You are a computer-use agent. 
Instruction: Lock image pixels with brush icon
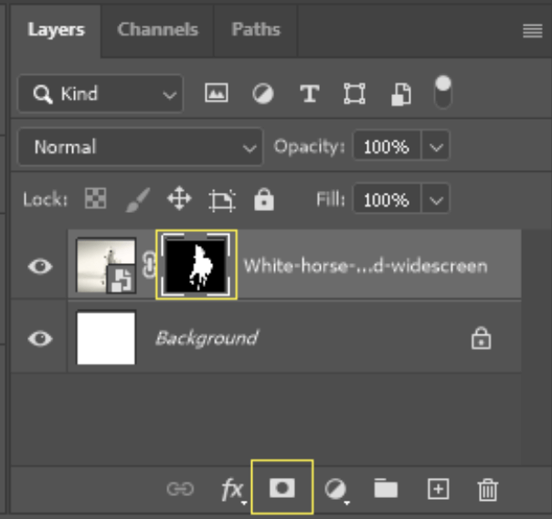click(138, 199)
